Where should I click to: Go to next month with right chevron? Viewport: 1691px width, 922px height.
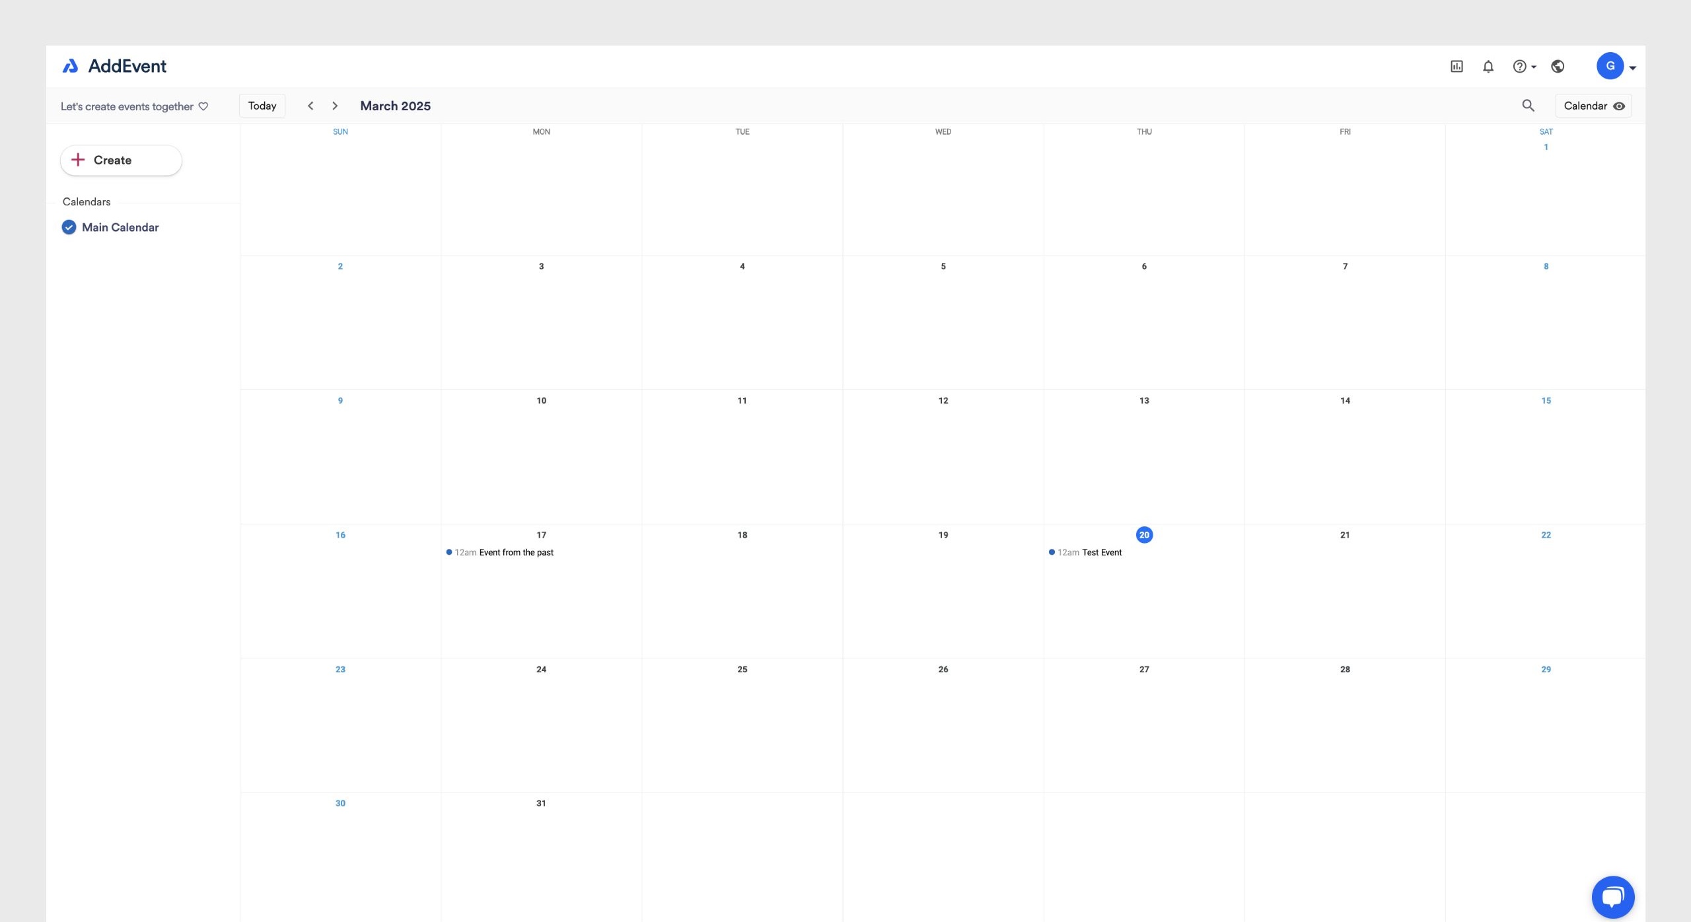point(335,106)
